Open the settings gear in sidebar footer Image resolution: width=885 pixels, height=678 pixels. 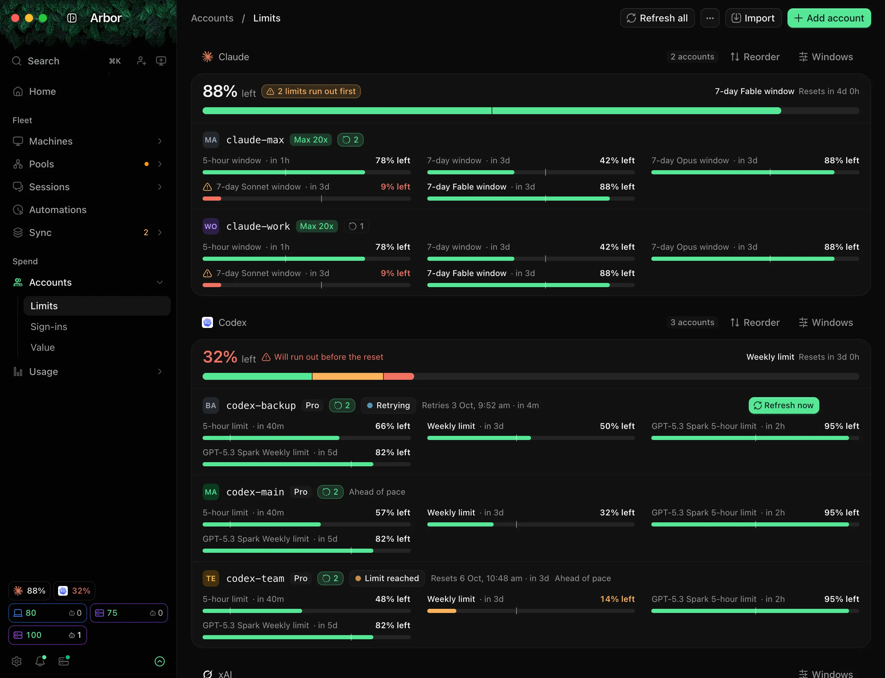17,661
